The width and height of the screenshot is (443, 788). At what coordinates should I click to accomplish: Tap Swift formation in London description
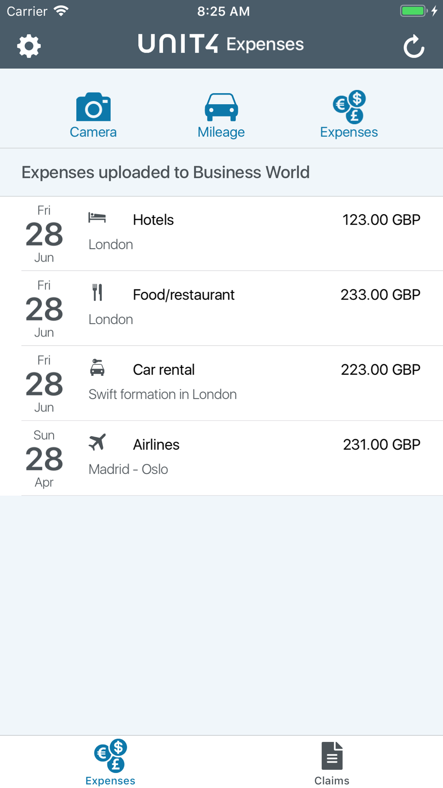(163, 394)
